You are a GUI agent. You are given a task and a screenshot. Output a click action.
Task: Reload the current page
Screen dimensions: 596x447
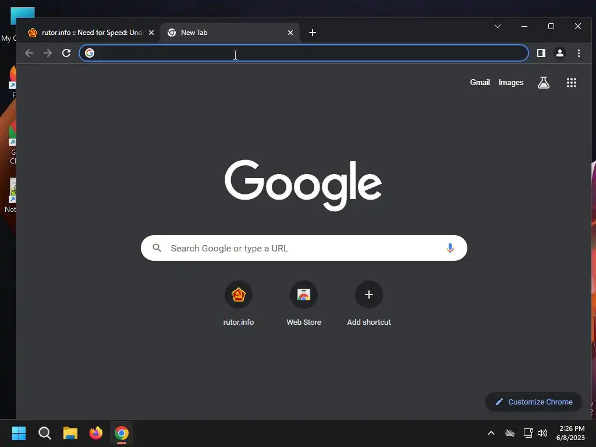pyautogui.click(x=66, y=53)
